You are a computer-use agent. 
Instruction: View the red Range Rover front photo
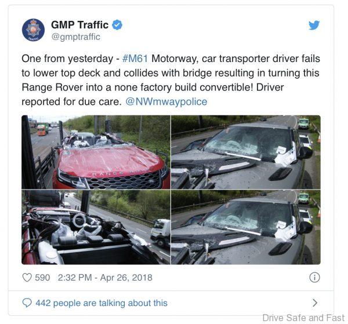pyautogui.click(x=96, y=152)
